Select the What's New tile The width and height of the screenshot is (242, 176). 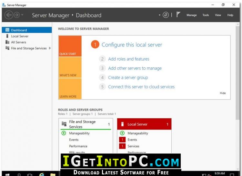pos(70,67)
